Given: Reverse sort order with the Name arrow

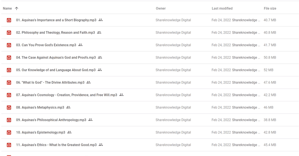Looking at the screenshot, I should pyautogui.click(x=17, y=8).
